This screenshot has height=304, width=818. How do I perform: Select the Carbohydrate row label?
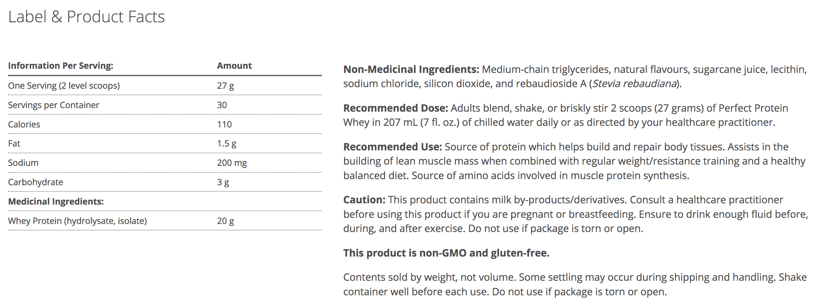click(x=36, y=182)
